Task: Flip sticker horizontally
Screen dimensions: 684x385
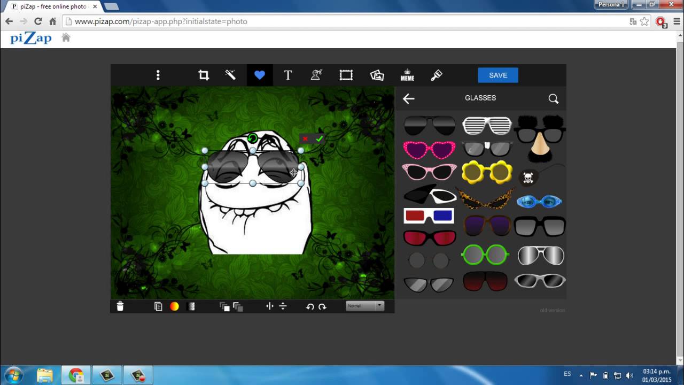Action: coord(270,306)
